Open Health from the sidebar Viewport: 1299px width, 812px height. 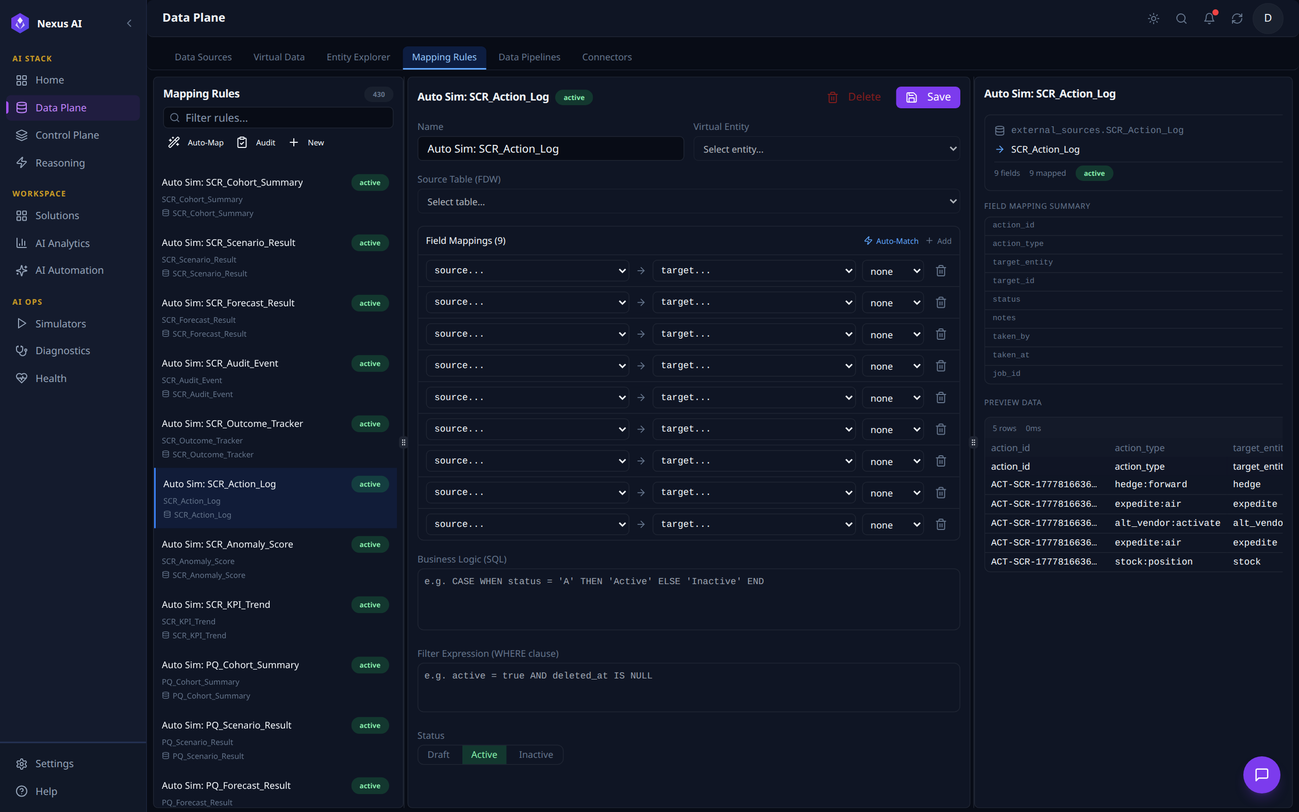pos(73,378)
